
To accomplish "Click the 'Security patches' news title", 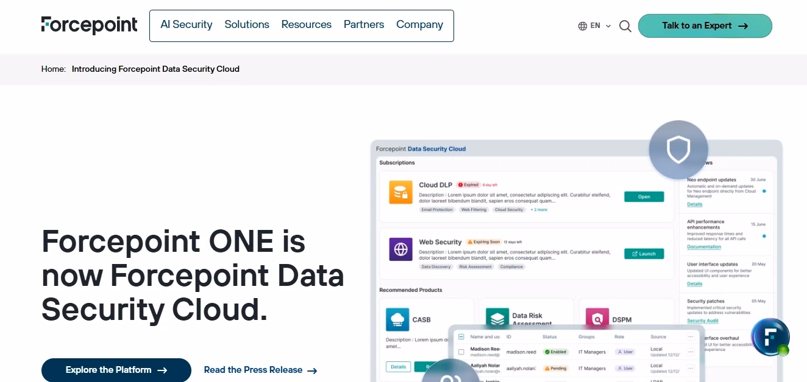I will tap(705, 301).
